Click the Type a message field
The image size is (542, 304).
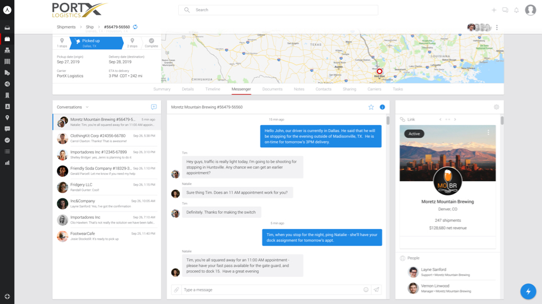click(x=272, y=290)
